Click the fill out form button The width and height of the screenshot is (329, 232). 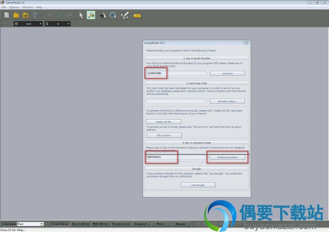point(164,136)
